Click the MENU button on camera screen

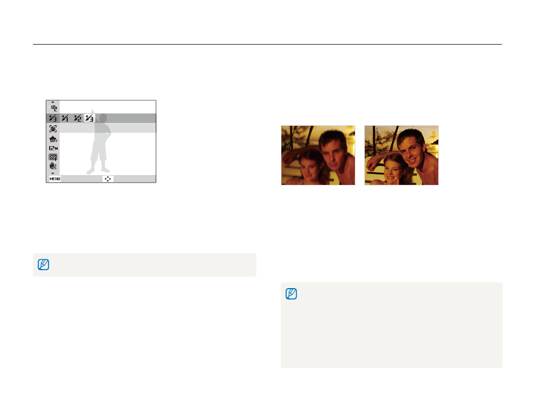pyautogui.click(x=54, y=179)
